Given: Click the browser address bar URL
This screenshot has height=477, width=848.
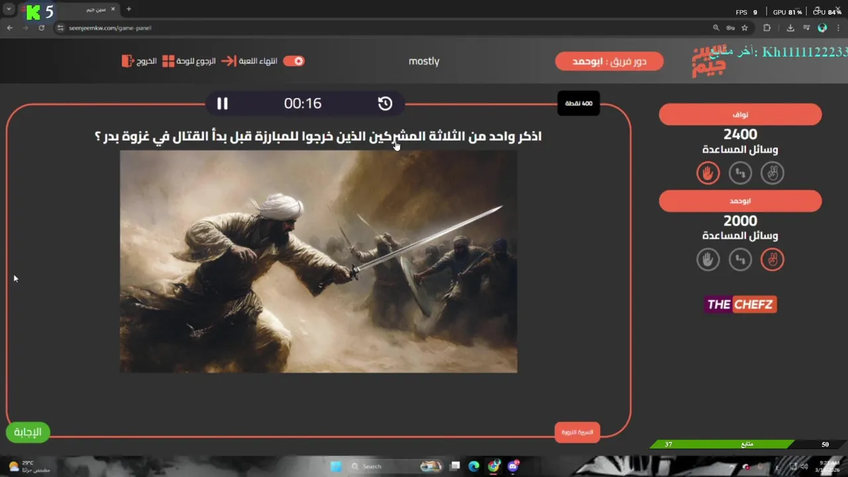Looking at the screenshot, I should 110,28.
